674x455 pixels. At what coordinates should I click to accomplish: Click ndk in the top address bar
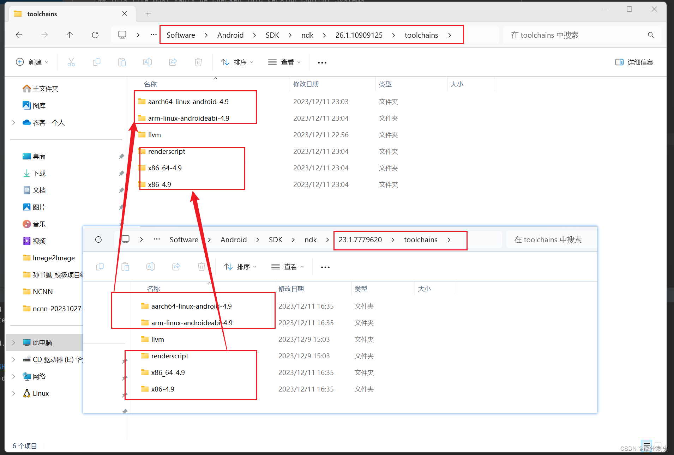307,35
